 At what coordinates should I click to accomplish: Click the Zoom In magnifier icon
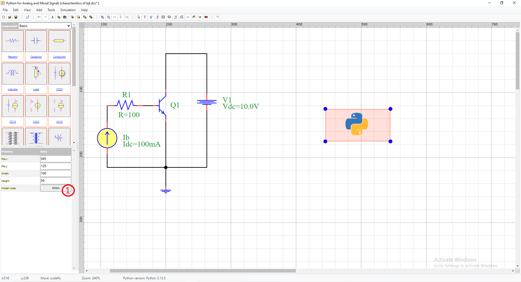pos(102,17)
